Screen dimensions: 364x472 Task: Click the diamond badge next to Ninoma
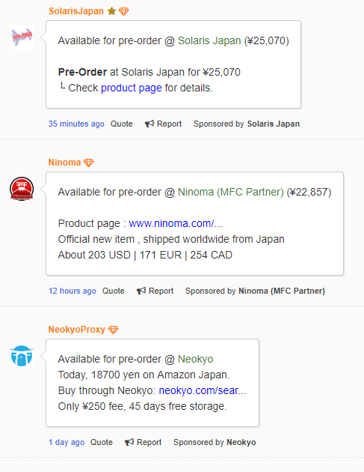89,163
